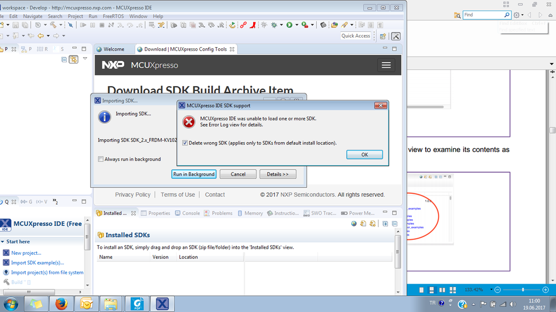
Task: Open the dropdown arrow beside Run button
Action: tap(297, 25)
